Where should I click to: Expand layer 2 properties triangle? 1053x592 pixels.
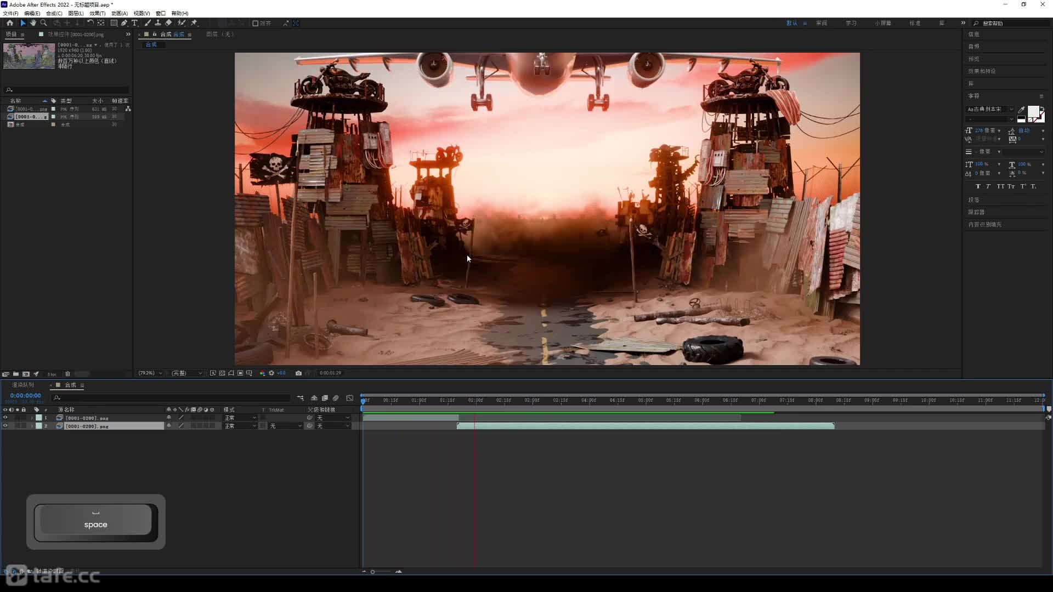pos(32,426)
